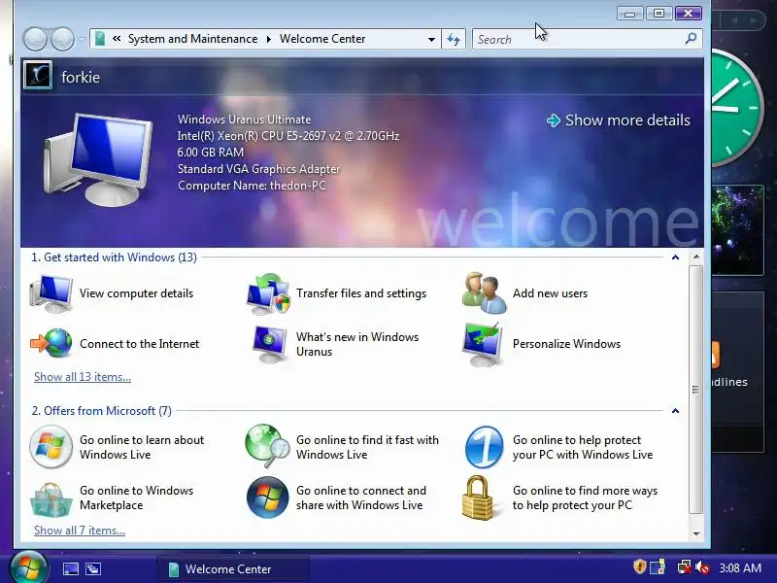
Task: Select the Connect to the Internet globe icon
Action: point(51,343)
